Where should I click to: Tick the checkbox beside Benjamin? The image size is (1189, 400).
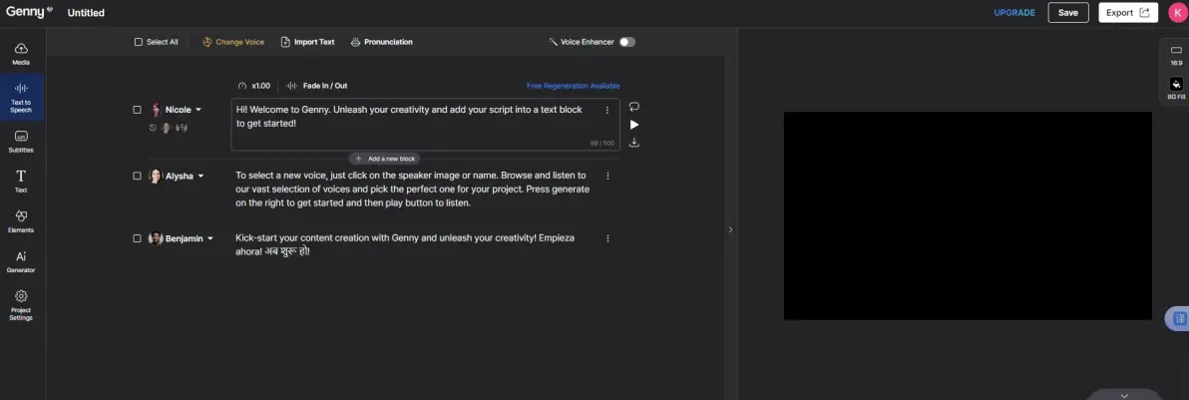point(138,238)
